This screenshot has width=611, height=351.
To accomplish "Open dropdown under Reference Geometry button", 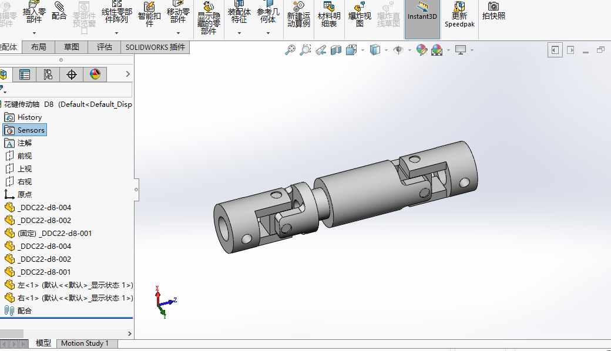I will [x=268, y=33].
